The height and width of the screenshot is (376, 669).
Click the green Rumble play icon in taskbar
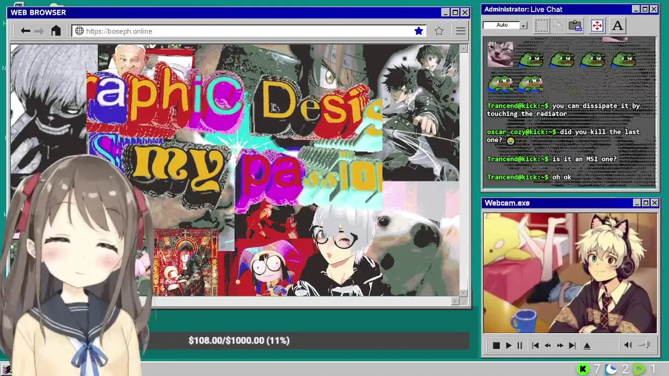coord(640,369)
